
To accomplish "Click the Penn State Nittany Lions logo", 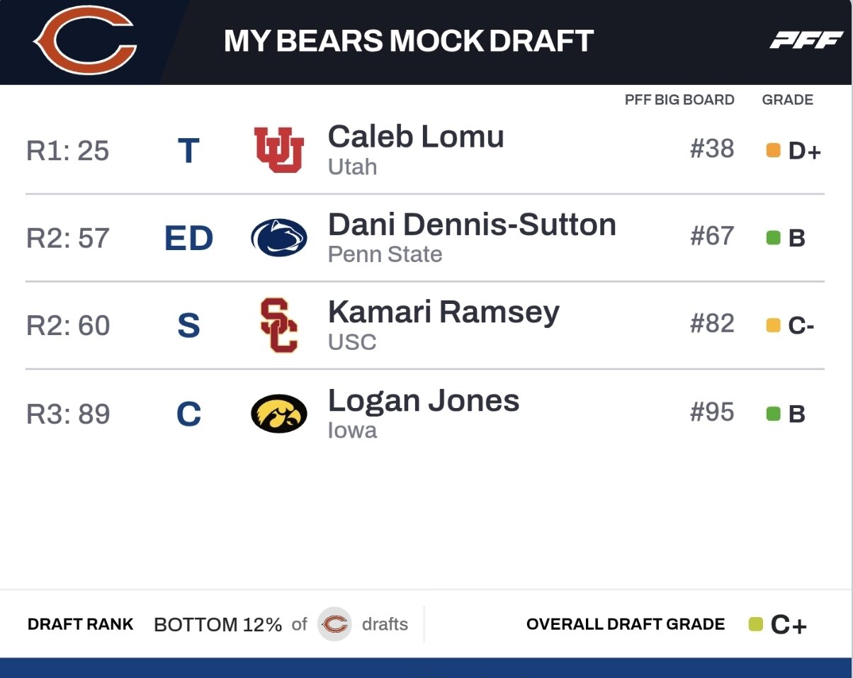I will (279, 237).
